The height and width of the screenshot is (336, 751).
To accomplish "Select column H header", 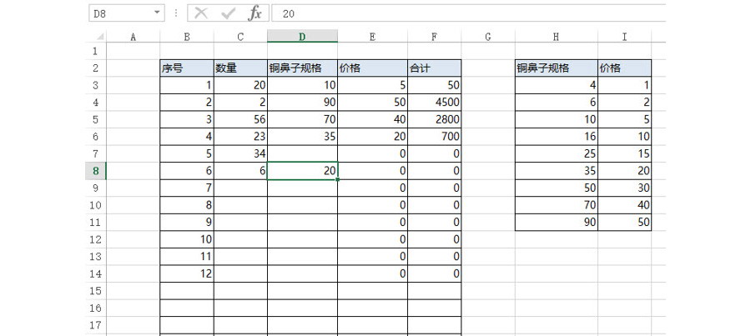I will [556, 37].
